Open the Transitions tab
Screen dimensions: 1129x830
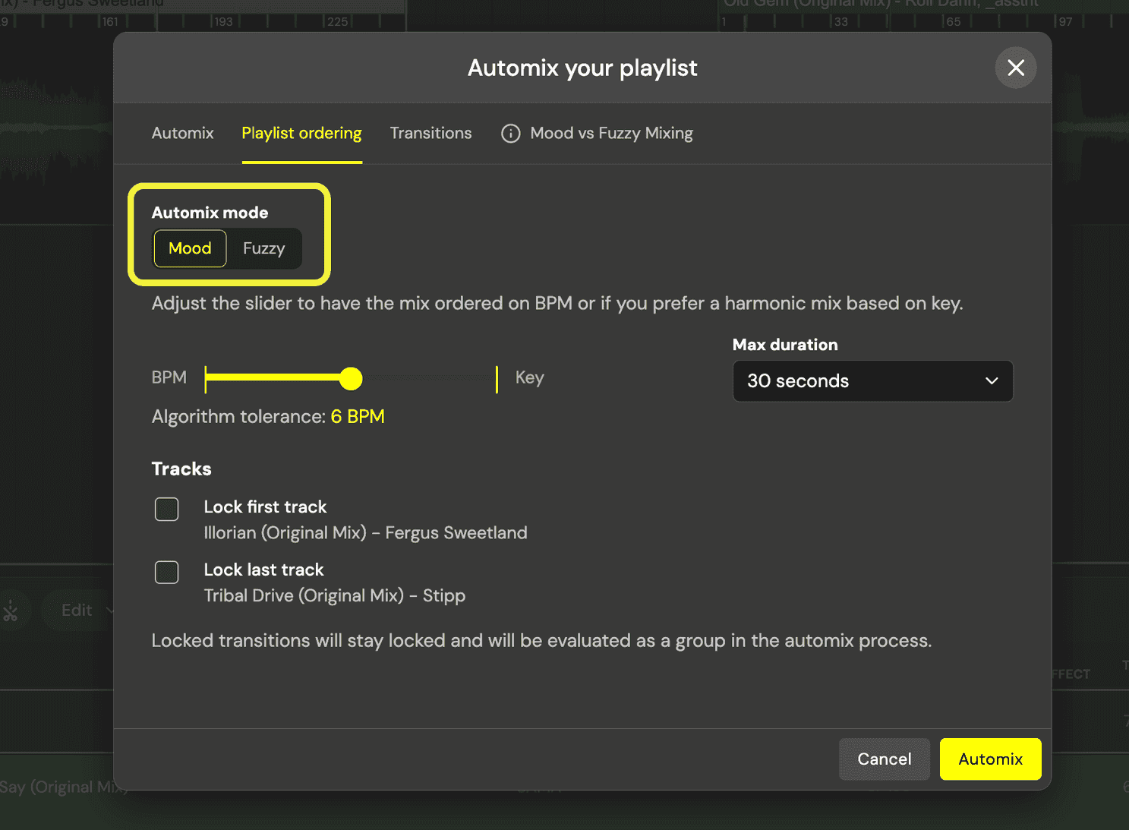point(430,133)
